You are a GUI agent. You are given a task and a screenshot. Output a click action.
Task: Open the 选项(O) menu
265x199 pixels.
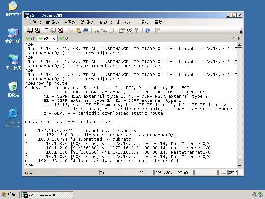click(88, 22)
